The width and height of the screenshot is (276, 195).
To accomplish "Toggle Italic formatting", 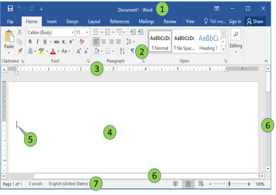I will click(x=37, y=42).
